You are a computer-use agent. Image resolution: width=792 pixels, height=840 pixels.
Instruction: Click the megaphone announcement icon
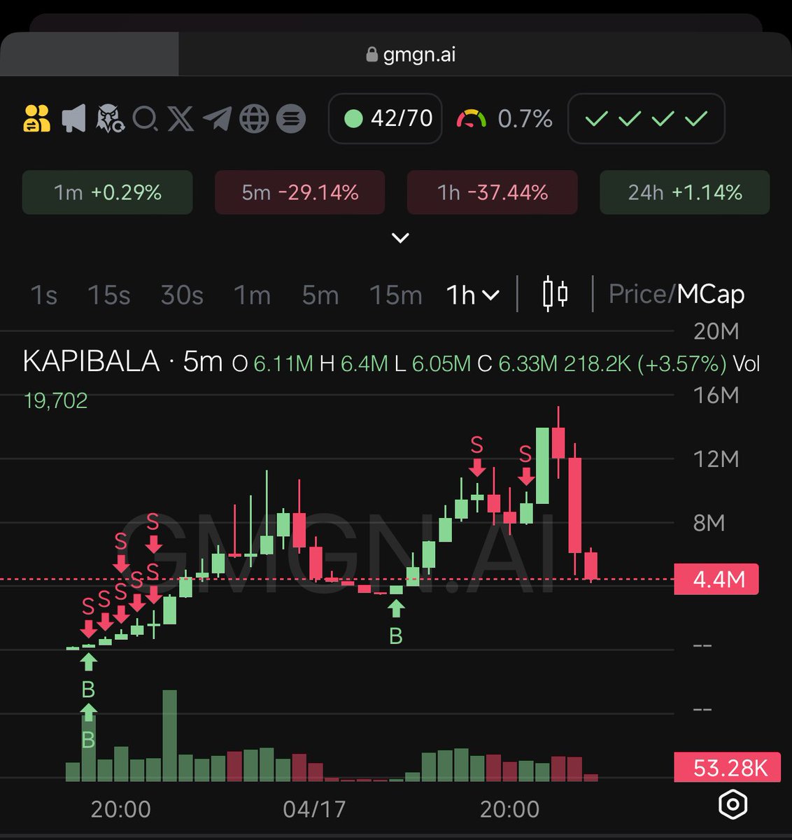[73, 118]
